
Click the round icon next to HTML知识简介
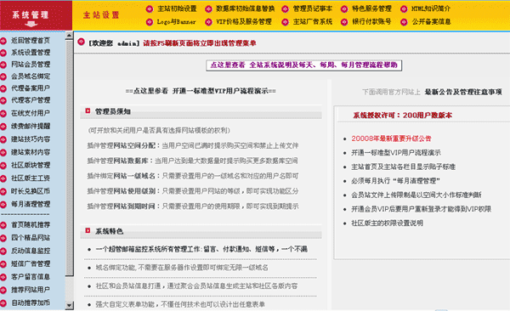tap(404, 9)
